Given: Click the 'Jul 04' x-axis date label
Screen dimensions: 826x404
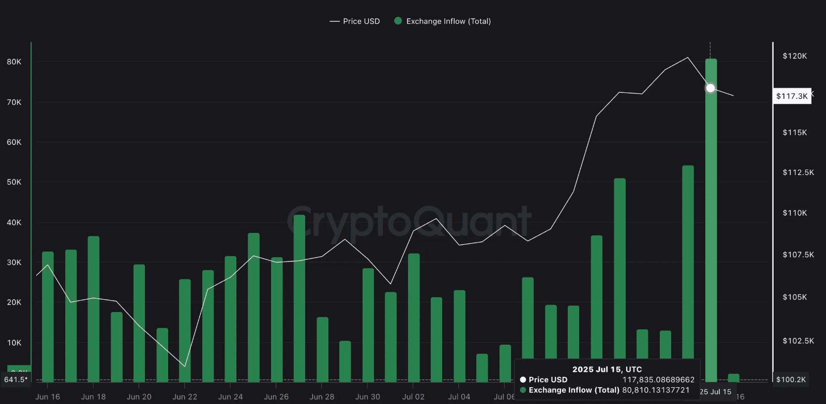Looking at the screenshot, I should click(x=459, y=397).
